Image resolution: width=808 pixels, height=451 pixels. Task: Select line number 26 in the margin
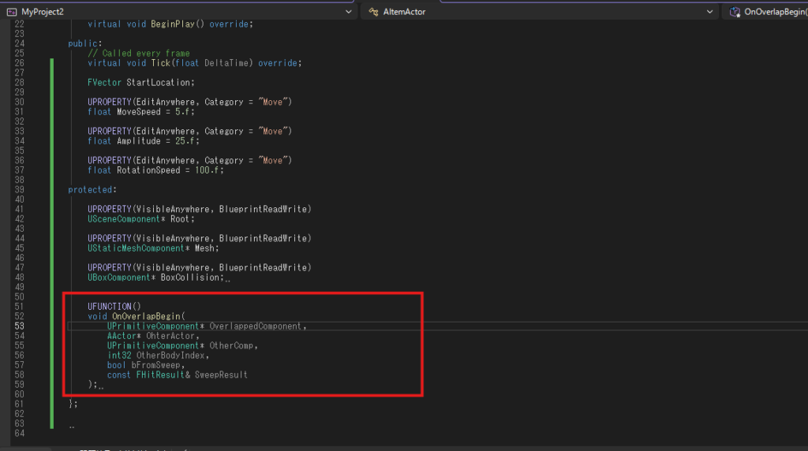[x=19, y=63]
